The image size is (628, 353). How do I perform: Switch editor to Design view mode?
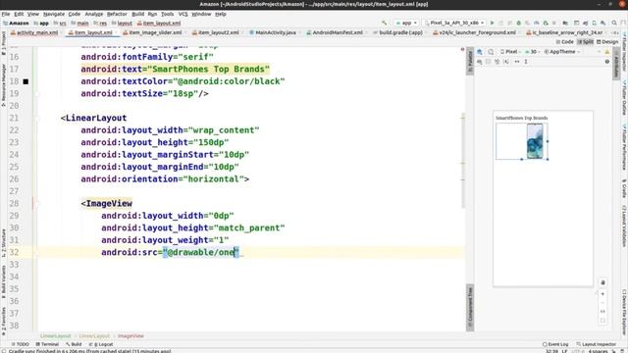607,42
